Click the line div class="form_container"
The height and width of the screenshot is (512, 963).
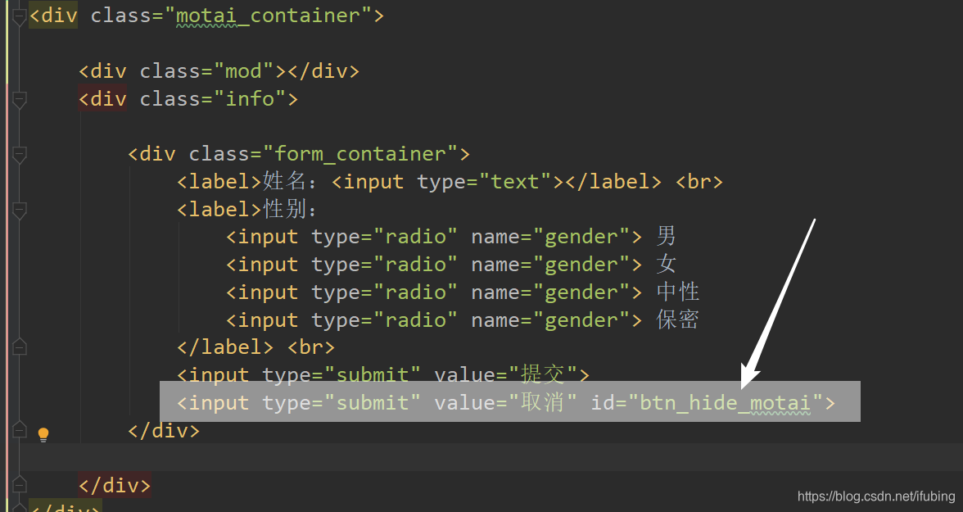(298, 154)
